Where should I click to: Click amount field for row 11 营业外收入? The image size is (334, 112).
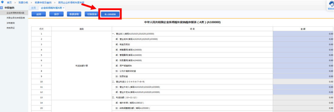tap(303, 87)
